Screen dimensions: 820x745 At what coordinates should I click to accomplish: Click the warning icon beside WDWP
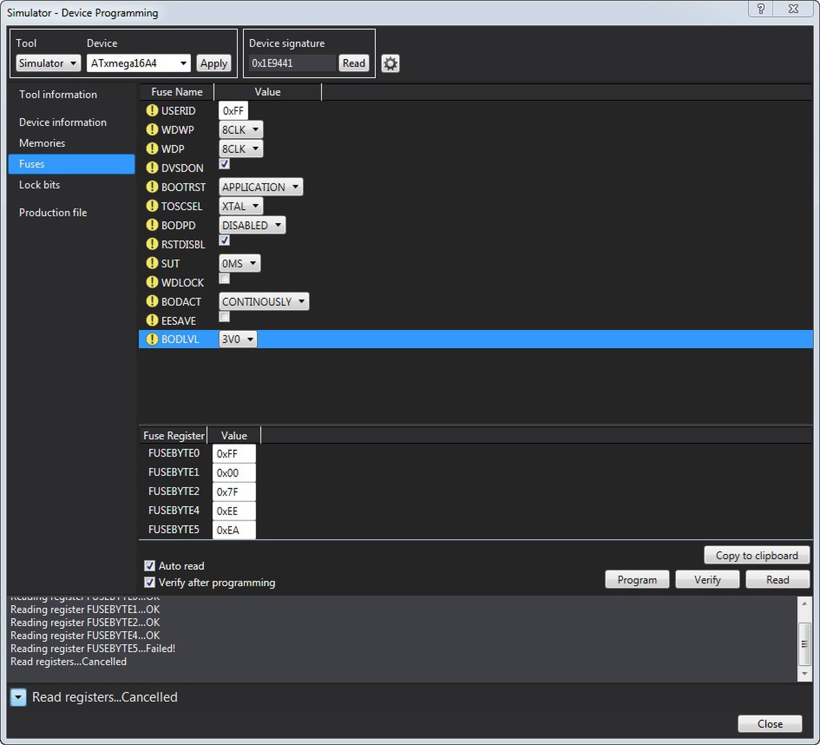coord(152,130)
